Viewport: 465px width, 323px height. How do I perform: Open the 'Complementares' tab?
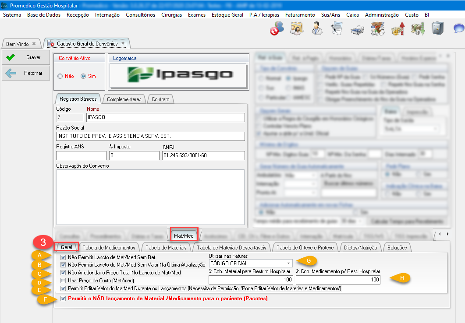(124, 99)
